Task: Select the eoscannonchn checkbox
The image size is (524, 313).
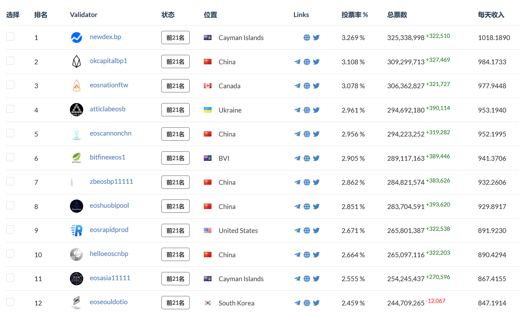Action: tap(10, 133)
